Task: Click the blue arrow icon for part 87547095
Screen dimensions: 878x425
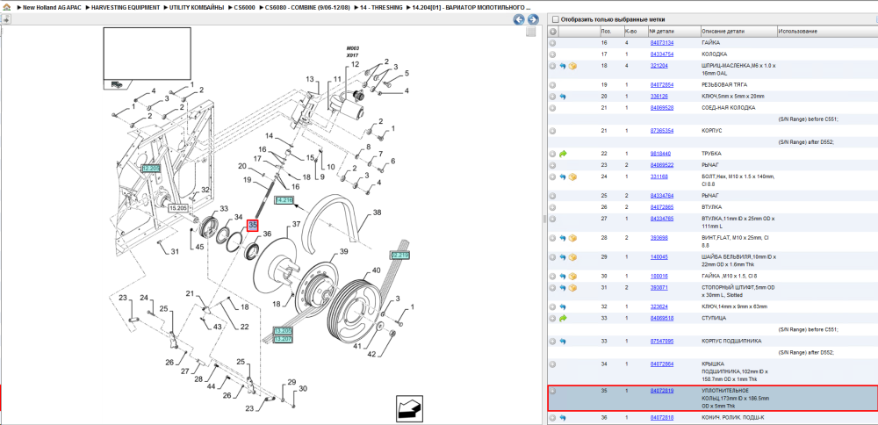Action: point(563,341)
